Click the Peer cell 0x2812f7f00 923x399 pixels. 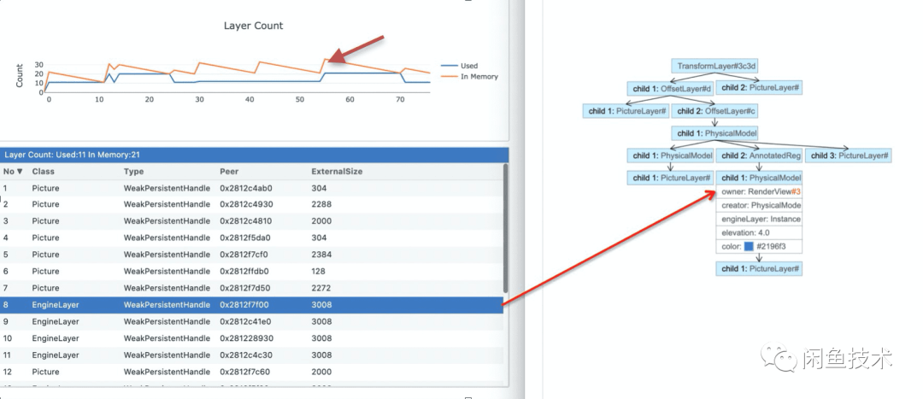(x=244, y=305)
